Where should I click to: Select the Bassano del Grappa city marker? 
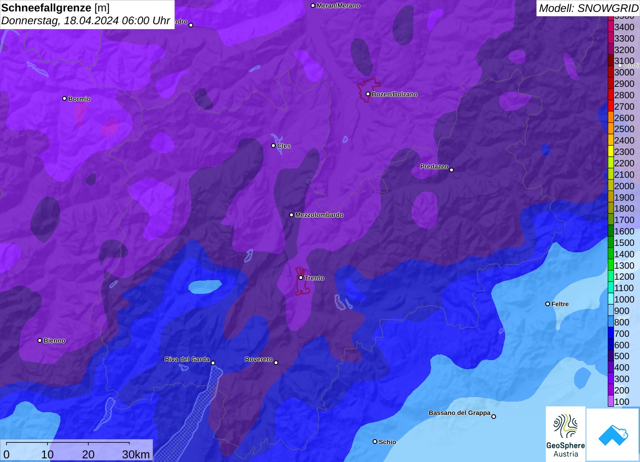494,416
